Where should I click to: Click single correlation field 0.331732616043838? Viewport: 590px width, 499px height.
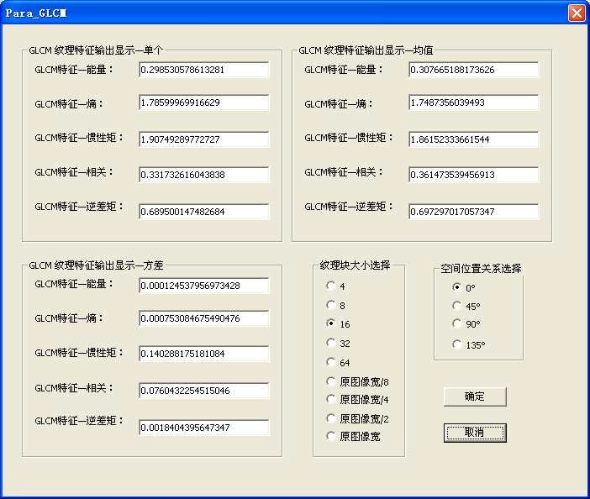tap(204, 175)
